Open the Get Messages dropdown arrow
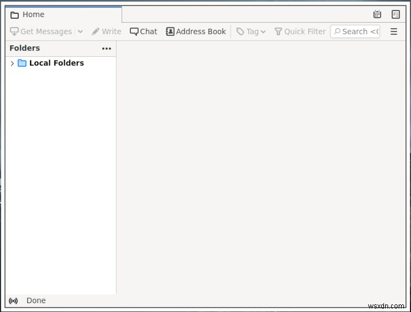The width and height of the screenshot is (411, 312). click(80, 32)
